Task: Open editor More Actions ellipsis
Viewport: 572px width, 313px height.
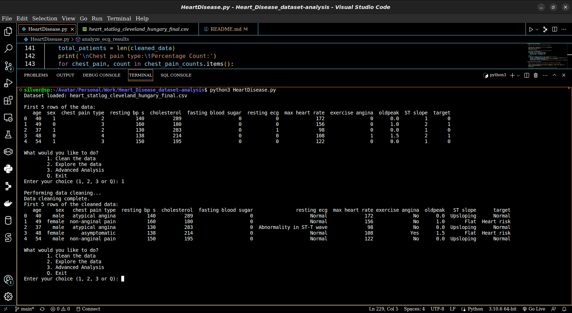Action: point(564,29)
